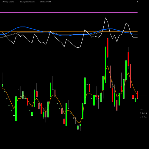149x149 pixels.
Task: Click the tallest green candlestick near the chart peak
Action: [105, 65]
